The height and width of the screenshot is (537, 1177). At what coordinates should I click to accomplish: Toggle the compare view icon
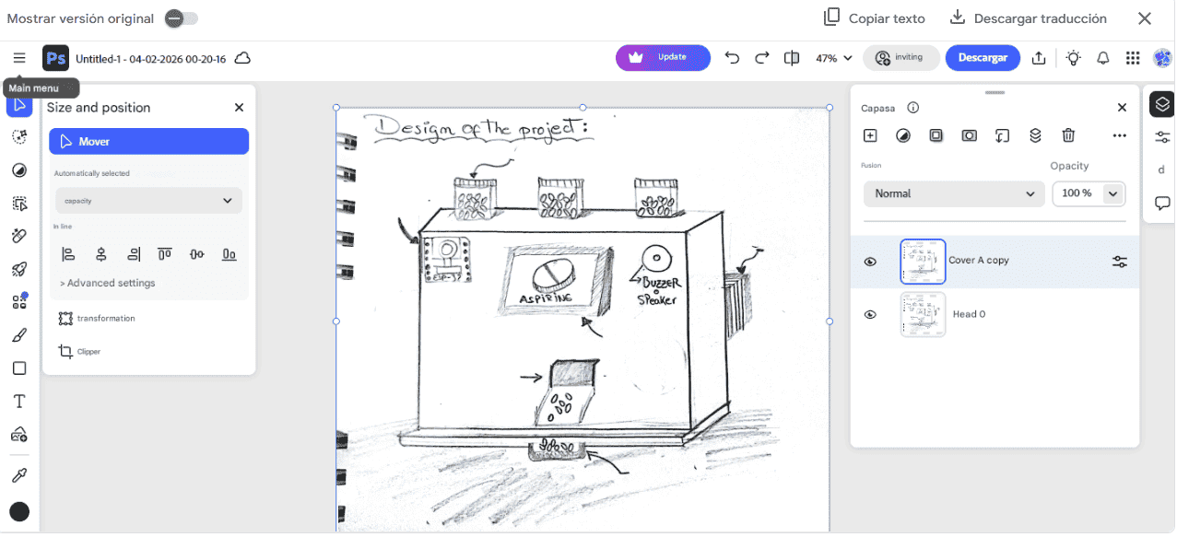click(x=792, y=58)
